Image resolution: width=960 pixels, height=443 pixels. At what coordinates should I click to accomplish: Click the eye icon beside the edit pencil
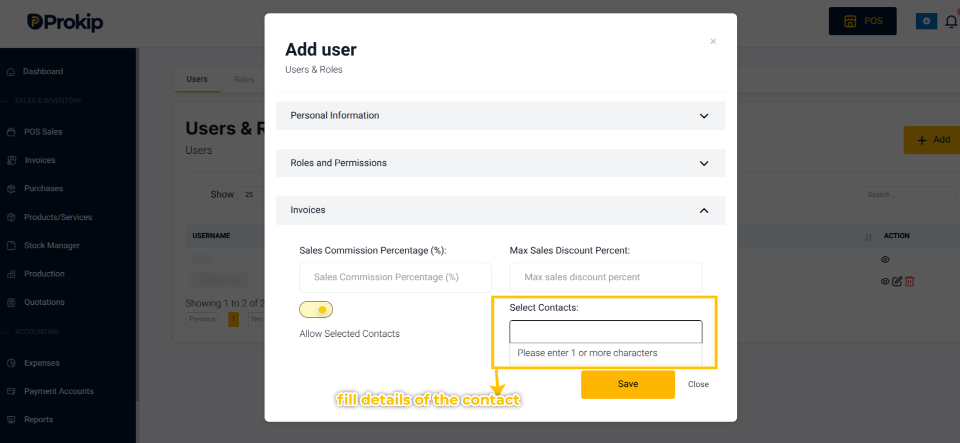[885, 281]
